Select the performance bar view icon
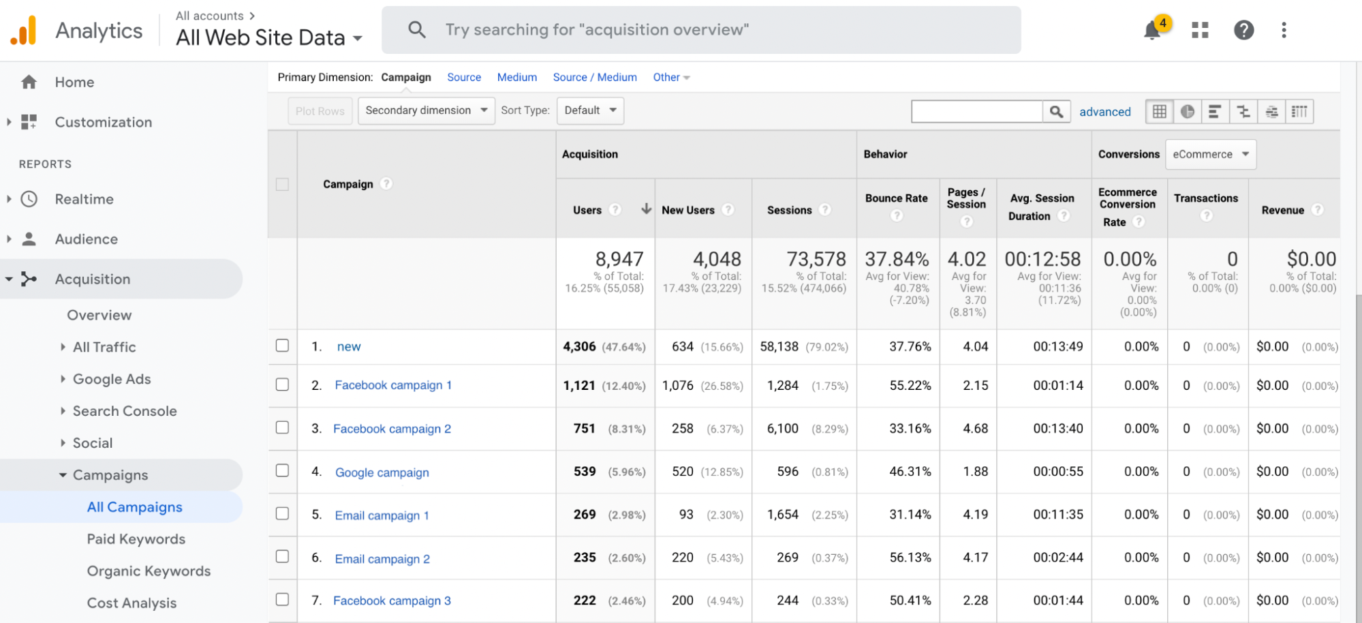This screenshot has height=623, width=1362. [1215, 111]
